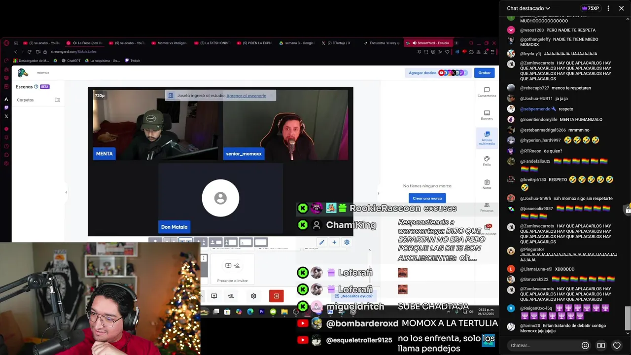
Task: Switch to PIDEN LA EXPULSION browser tab
Action: tap(254, 43)
